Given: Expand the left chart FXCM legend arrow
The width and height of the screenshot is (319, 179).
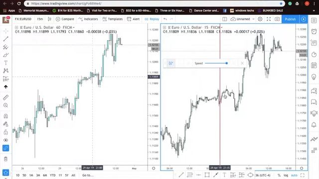Looking at the screenshot, I should pyautogui.click(x=74, y=27).
